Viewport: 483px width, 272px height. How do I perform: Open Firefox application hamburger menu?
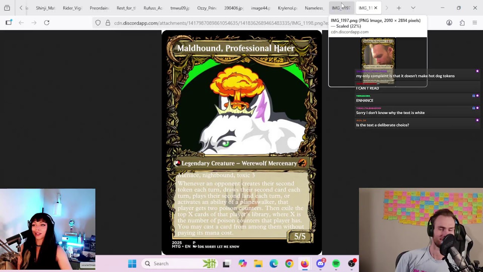coord(475,23)
